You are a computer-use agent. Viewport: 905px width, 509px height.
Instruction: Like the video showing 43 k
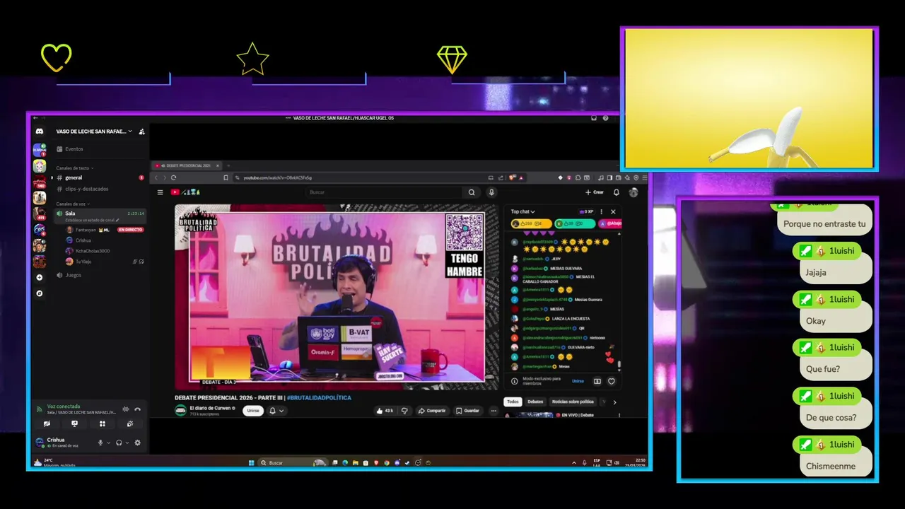(x=385, y=411)
